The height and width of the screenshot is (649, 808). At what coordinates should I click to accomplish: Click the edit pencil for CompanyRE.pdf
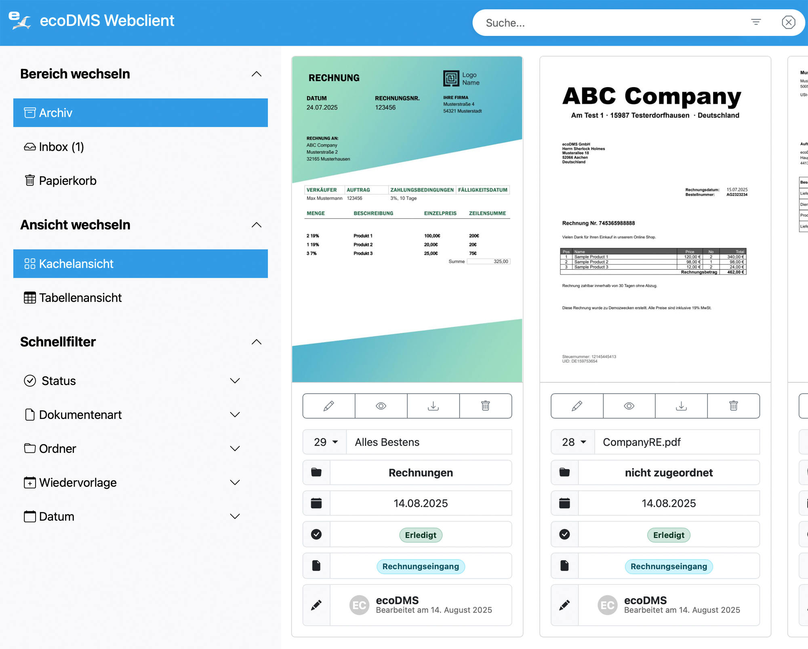(x=577, y=406)
